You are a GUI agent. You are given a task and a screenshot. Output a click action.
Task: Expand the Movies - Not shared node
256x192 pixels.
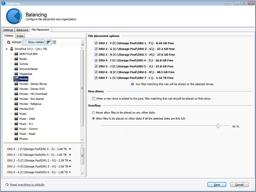[11, 99]
